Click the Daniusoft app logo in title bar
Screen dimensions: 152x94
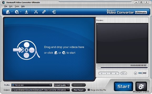pyautogui.click(x=3, y=2)
